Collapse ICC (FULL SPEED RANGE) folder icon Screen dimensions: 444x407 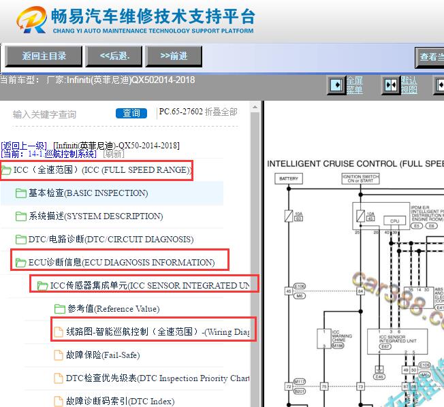[x=6, y=170]
